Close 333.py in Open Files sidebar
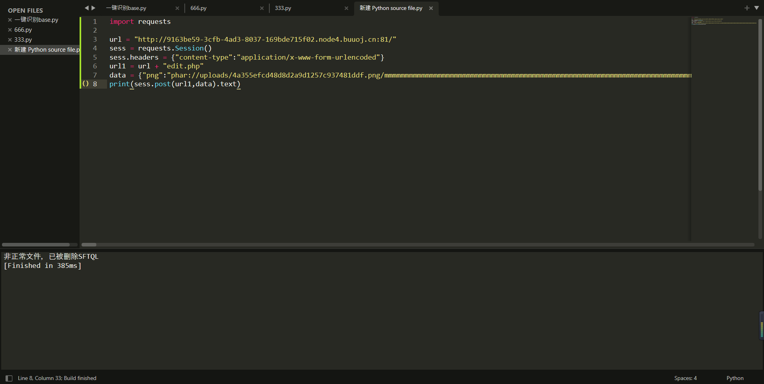The width and height of the screenshot is (764, 384). click(10, 40)
